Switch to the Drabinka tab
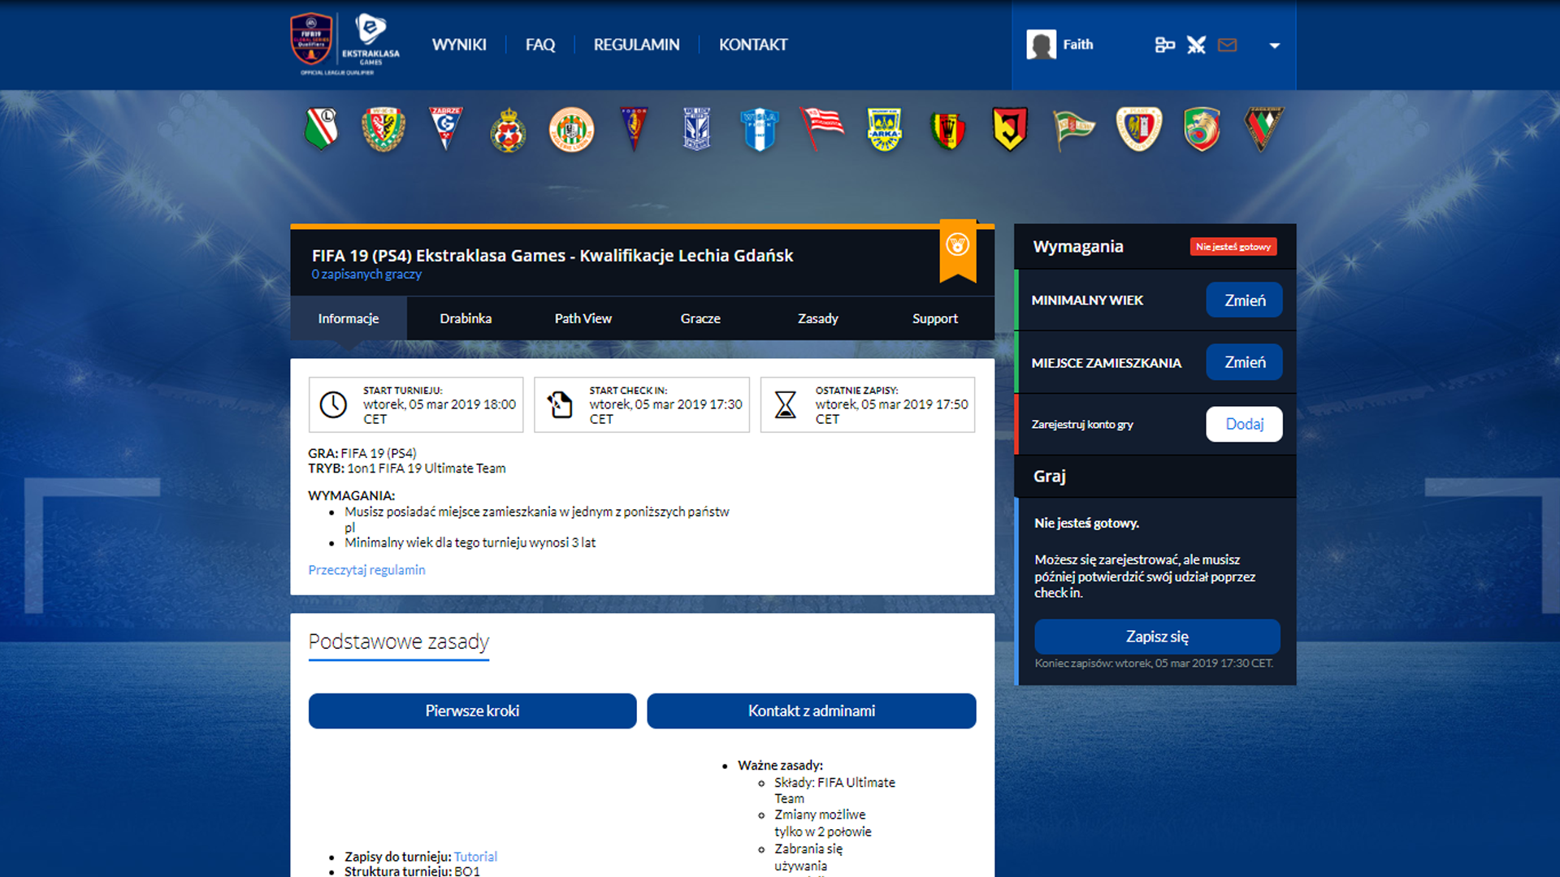Viewport: 1560px width, 877px height. pos(466,318)
